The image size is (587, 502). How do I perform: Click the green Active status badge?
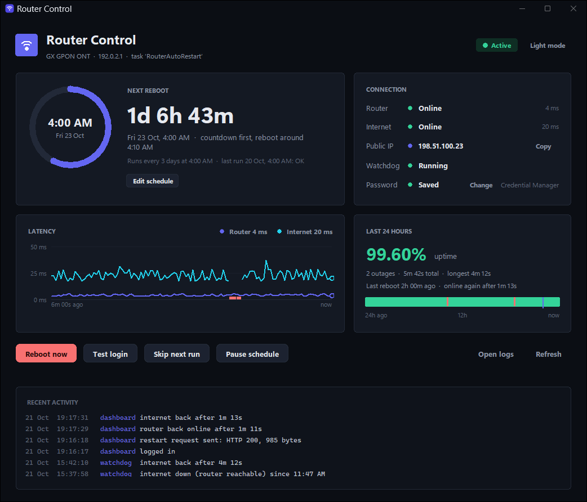496,45
